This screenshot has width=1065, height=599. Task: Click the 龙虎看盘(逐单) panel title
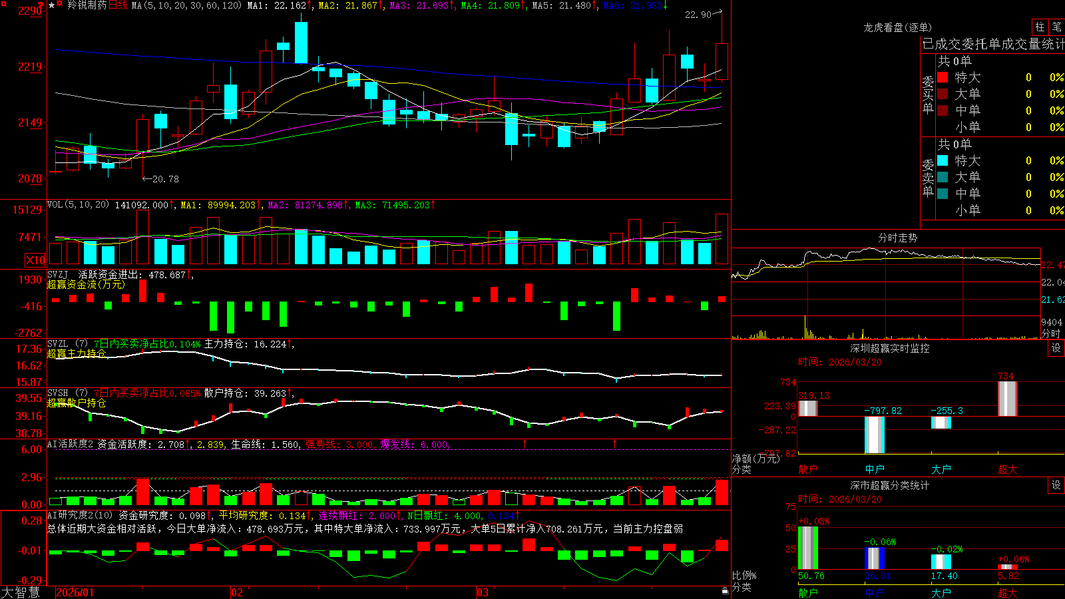(897, 27)
